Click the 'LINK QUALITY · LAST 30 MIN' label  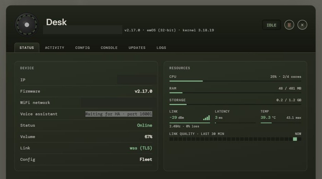click(197, 134)
